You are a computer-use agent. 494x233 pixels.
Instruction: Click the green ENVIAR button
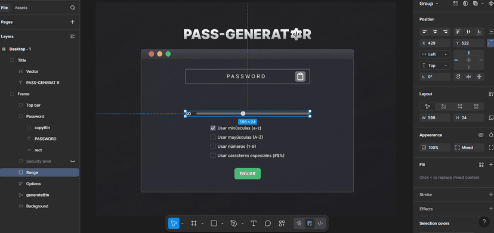coord(248,174)
